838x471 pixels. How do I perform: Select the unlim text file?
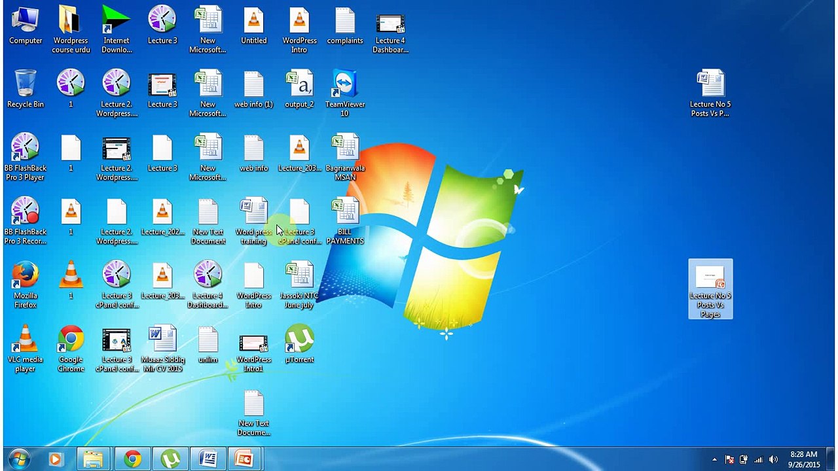(208, 345)
